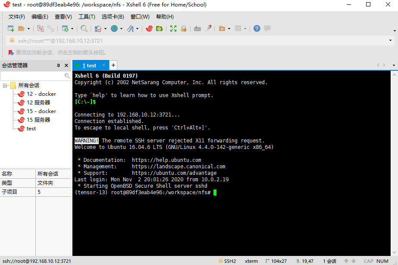
Task: Switch to the 1 test tab
Action: (x=89, y=66)
